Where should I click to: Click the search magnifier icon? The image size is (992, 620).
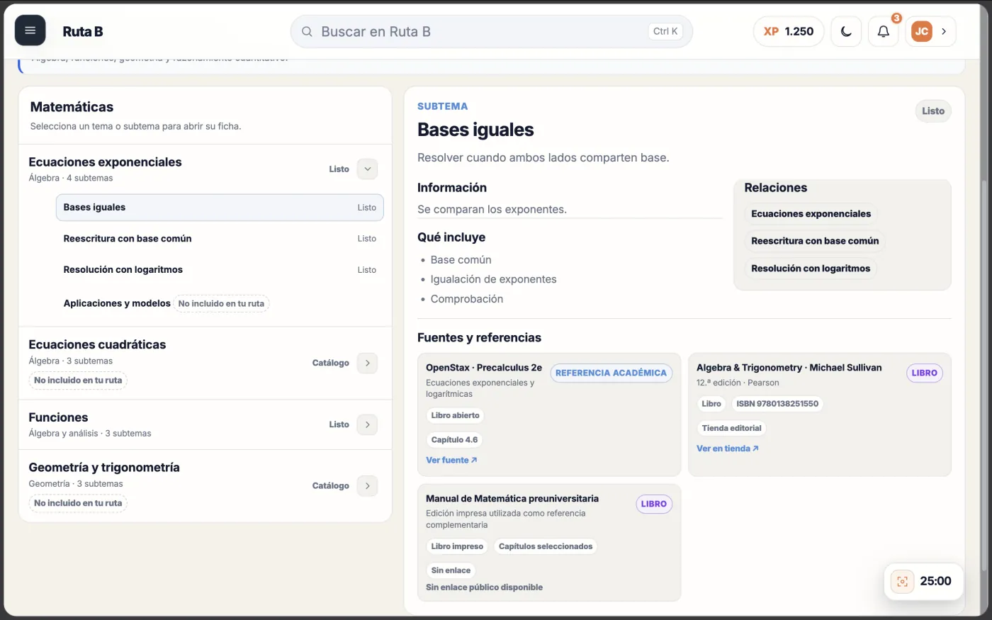[x=307, y=31]
